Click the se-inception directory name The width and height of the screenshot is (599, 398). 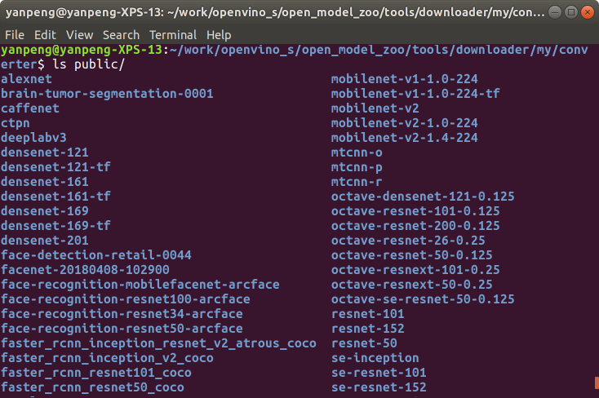(375, 358)
